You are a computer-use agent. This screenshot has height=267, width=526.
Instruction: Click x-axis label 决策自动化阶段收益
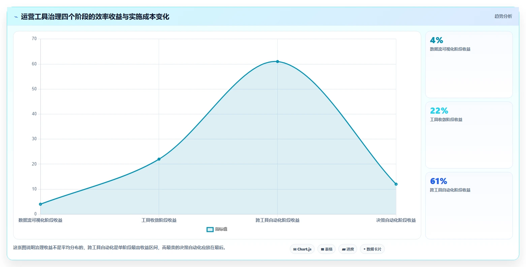pos(396,220)
